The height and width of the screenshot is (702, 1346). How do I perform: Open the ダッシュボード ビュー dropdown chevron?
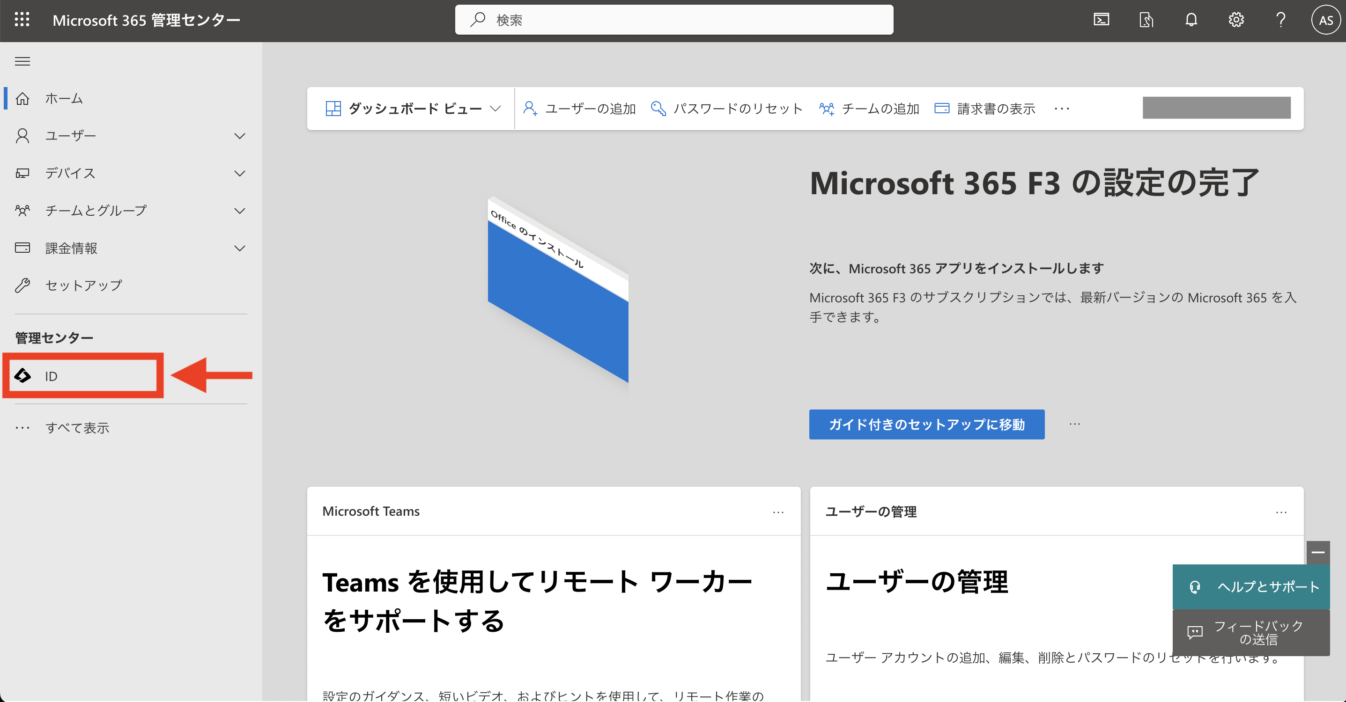[496, 109]
